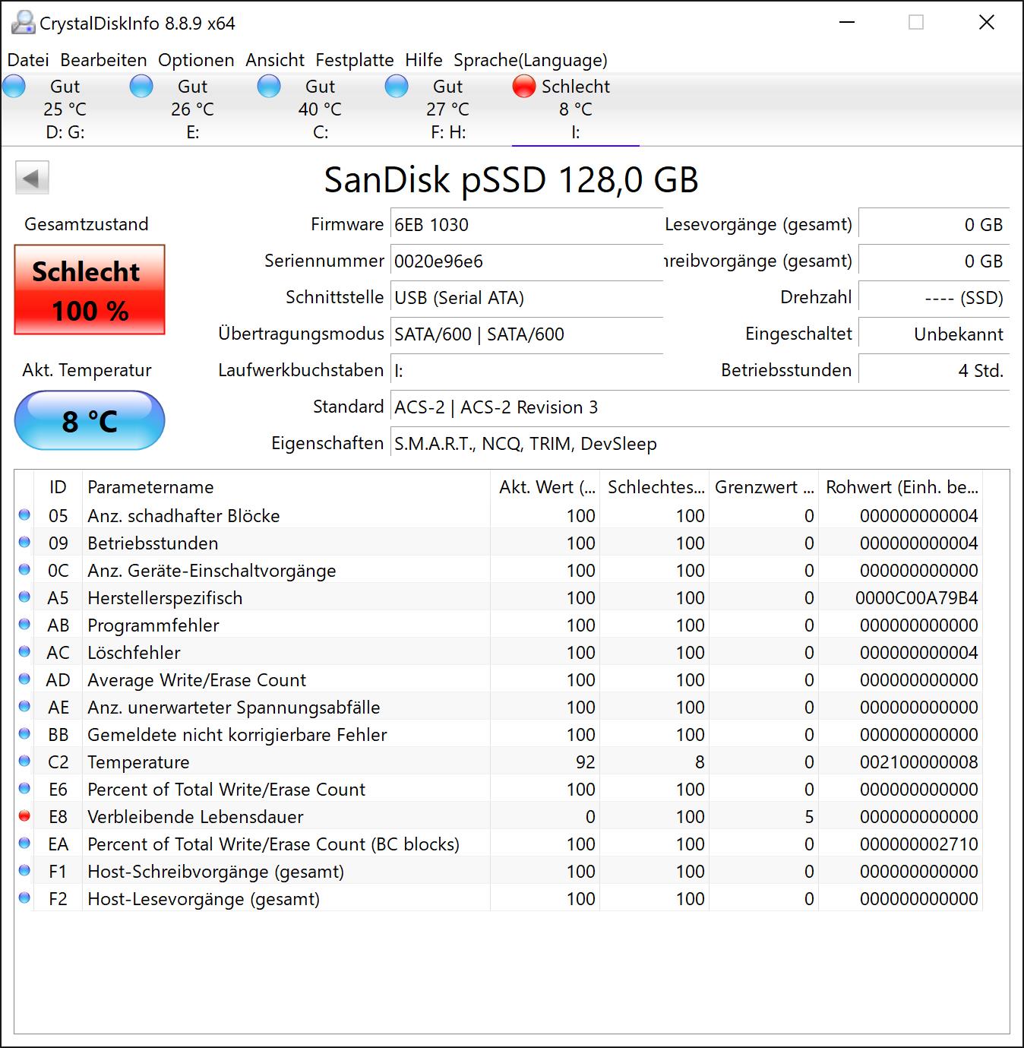
Task: Click the status dot of row 09 Betriebsstunden
Action: click(24, 543)
